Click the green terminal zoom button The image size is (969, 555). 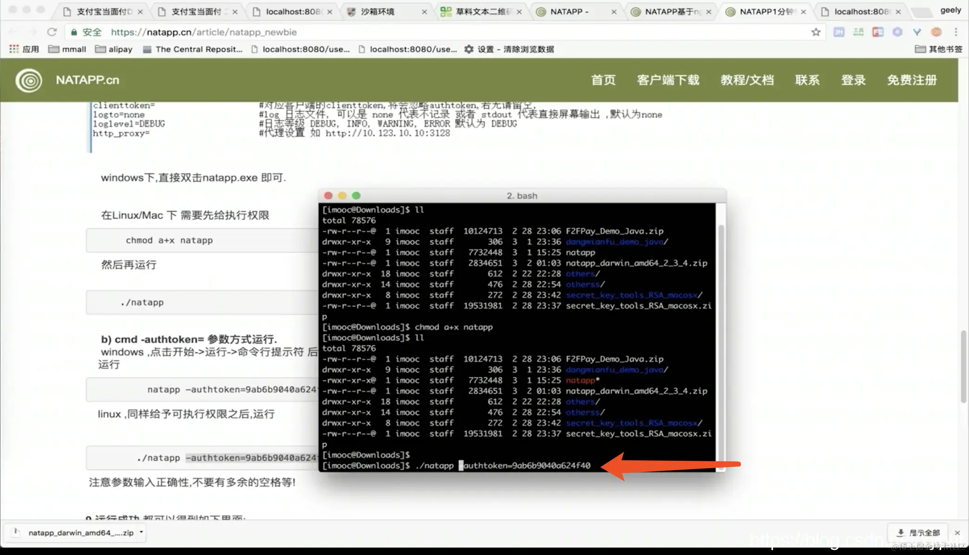356,196
